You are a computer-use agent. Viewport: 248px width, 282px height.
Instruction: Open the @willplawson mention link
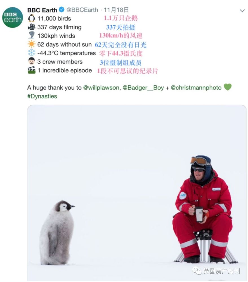point(101,88)
